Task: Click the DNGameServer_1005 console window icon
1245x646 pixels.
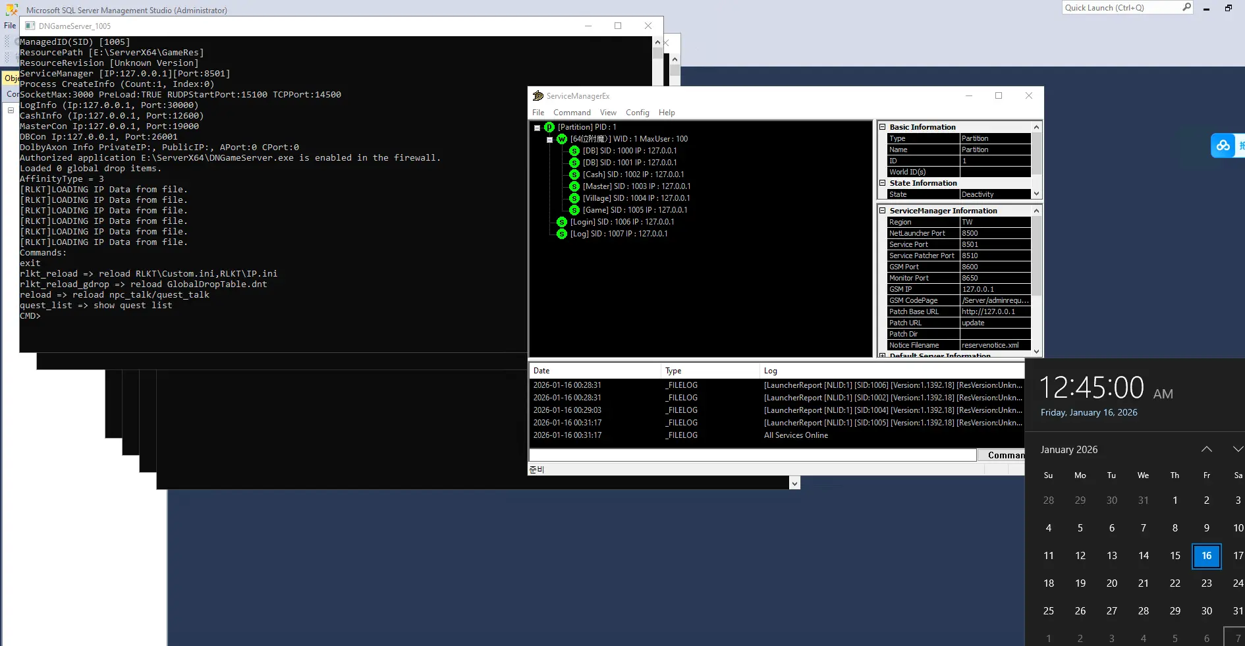Action: (x=30, y=26)
